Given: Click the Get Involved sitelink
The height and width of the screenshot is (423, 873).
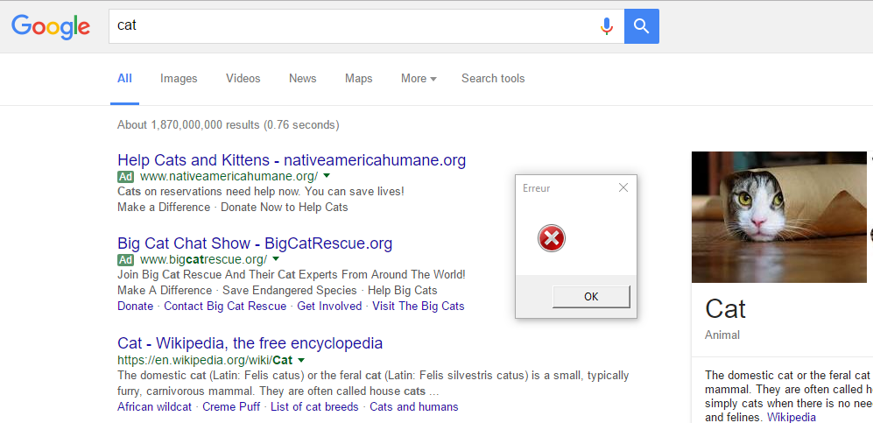Looking at the screenshot, I should tap(329, 307).
